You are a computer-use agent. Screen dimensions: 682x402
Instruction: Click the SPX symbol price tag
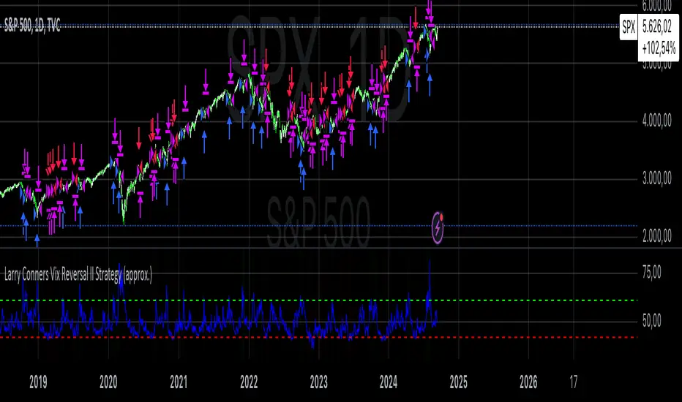pos(629,27)
